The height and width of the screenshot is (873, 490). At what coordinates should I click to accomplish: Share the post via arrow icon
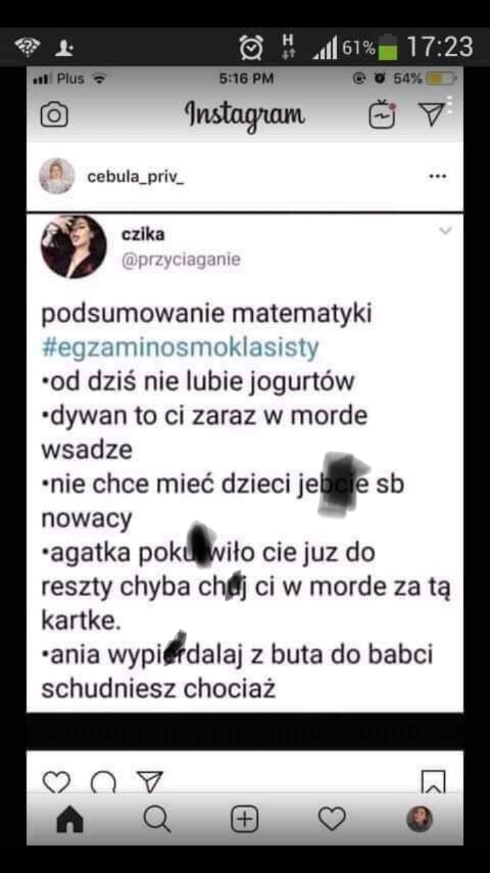coord(150,781)
